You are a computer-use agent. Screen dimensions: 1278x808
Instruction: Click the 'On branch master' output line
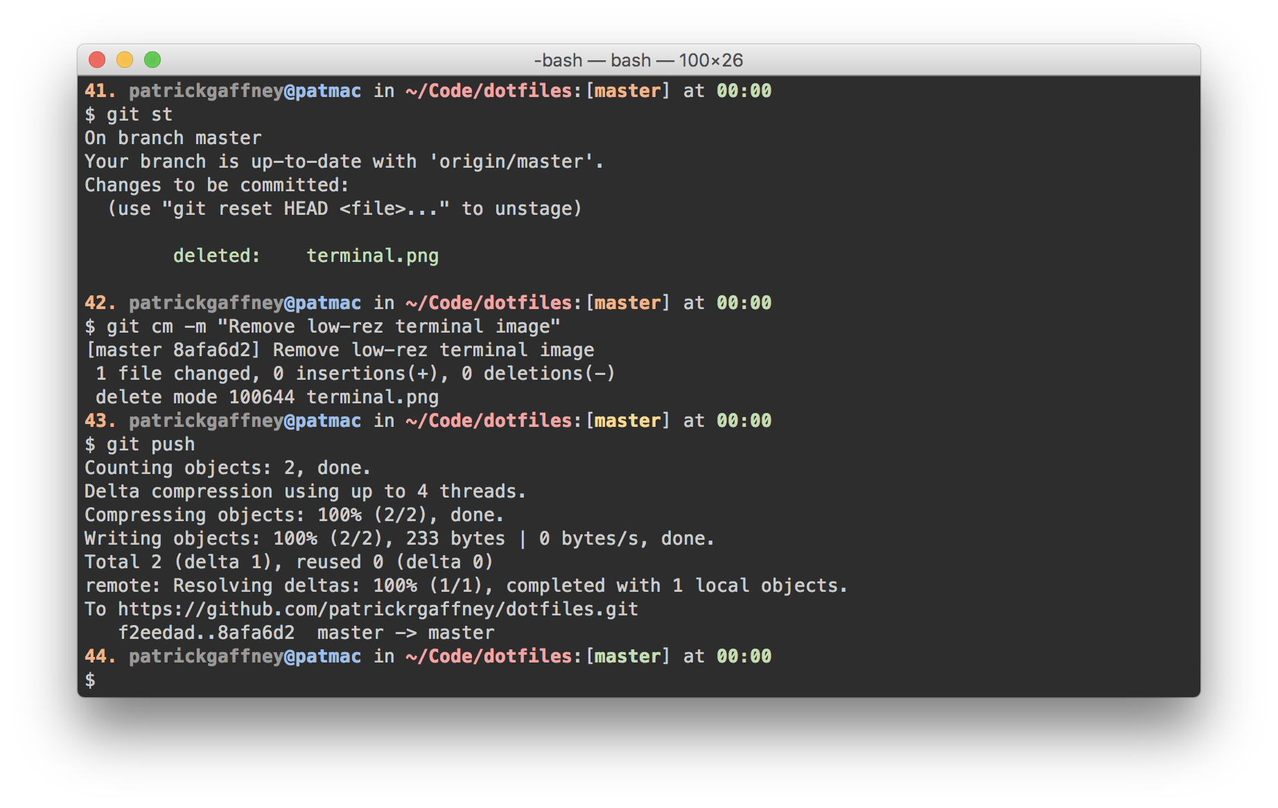coord(173,138)
